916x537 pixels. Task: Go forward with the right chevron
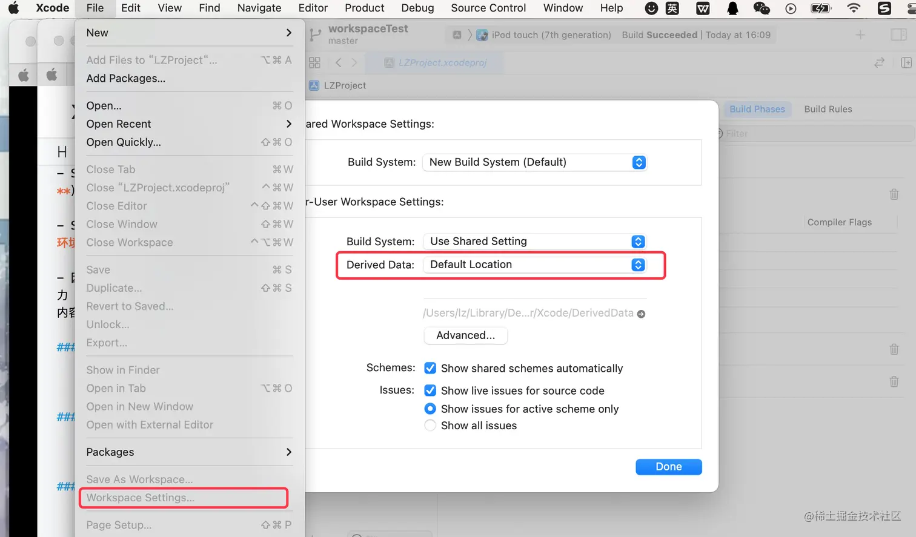coord(354,62)
